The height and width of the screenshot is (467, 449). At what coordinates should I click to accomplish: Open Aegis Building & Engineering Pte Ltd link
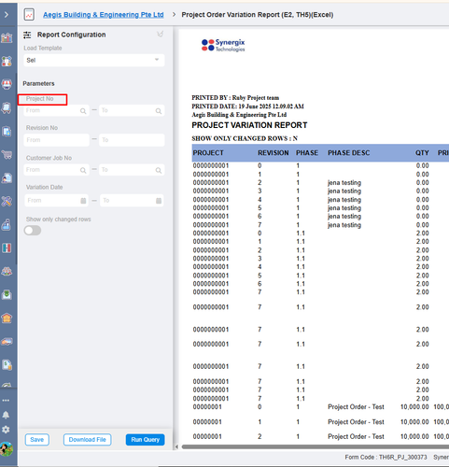104,15
